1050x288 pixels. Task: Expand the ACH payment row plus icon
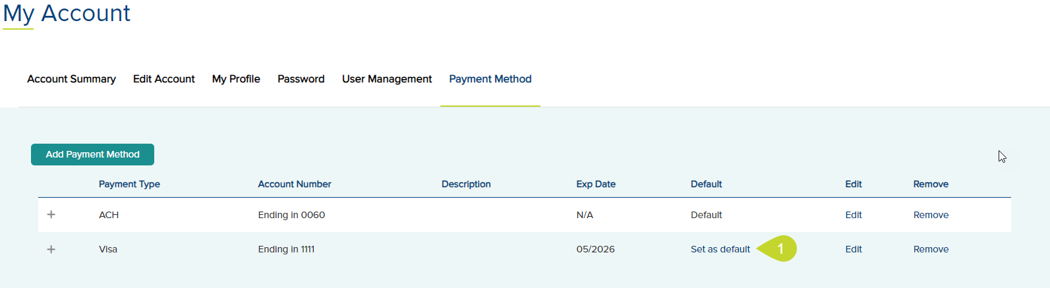51,215
